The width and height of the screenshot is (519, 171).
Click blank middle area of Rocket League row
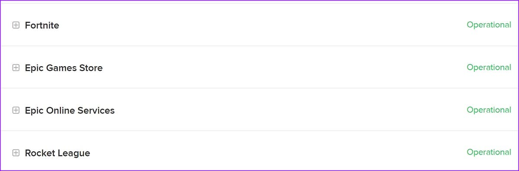tap(259, 151)
